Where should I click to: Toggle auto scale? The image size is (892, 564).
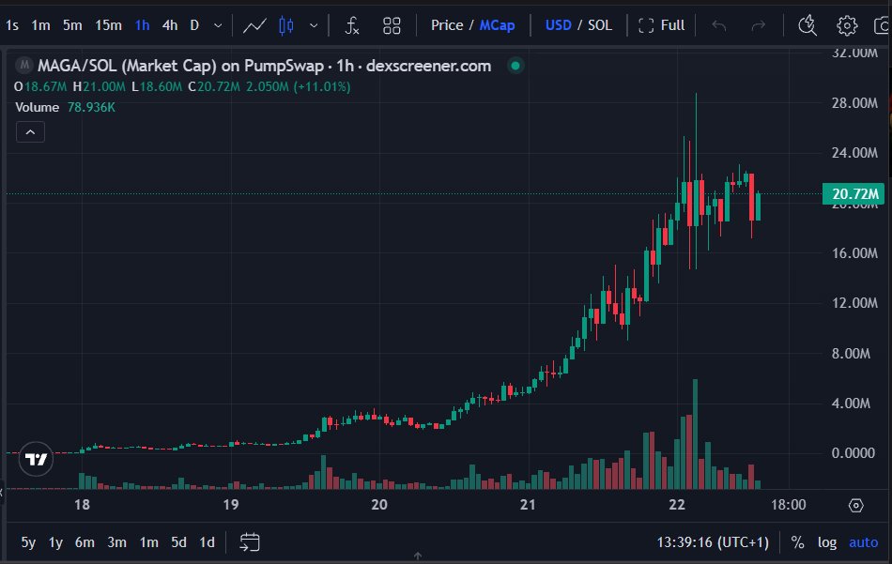[x=864, y=542]
